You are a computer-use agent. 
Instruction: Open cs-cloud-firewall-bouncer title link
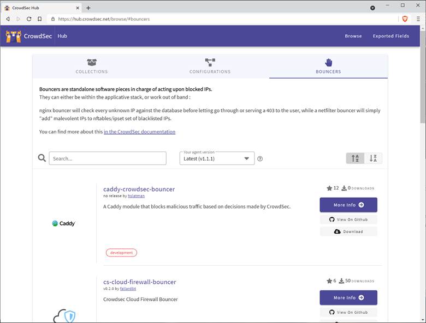tap(140, 282)
